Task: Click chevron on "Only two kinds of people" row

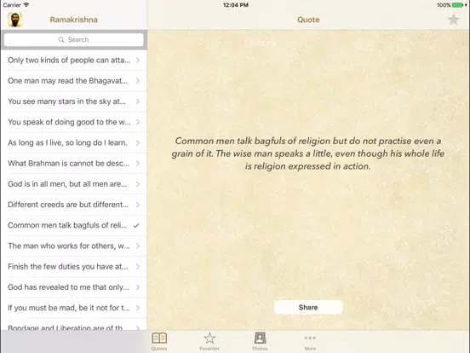Action: click(x=138, y=60)
